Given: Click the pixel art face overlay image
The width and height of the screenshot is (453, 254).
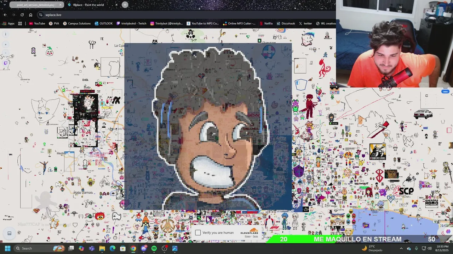Looking at the screenshot, I should [208, 126].
